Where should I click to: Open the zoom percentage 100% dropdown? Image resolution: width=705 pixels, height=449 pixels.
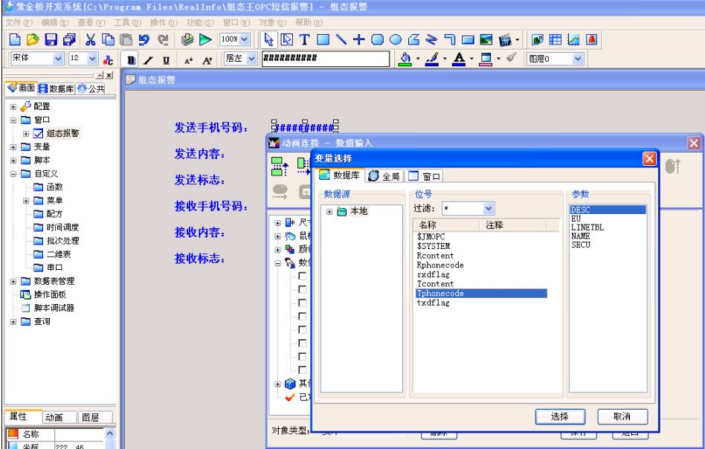(245, 39)
